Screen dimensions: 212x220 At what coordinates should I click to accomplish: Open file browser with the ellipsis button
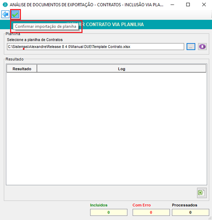click(x=191, y=47)
